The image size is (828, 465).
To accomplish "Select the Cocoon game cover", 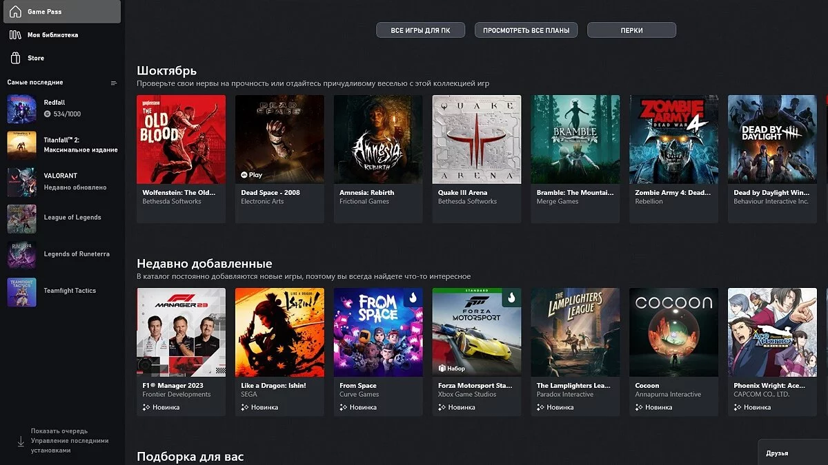I will click(x=673, y=332).
